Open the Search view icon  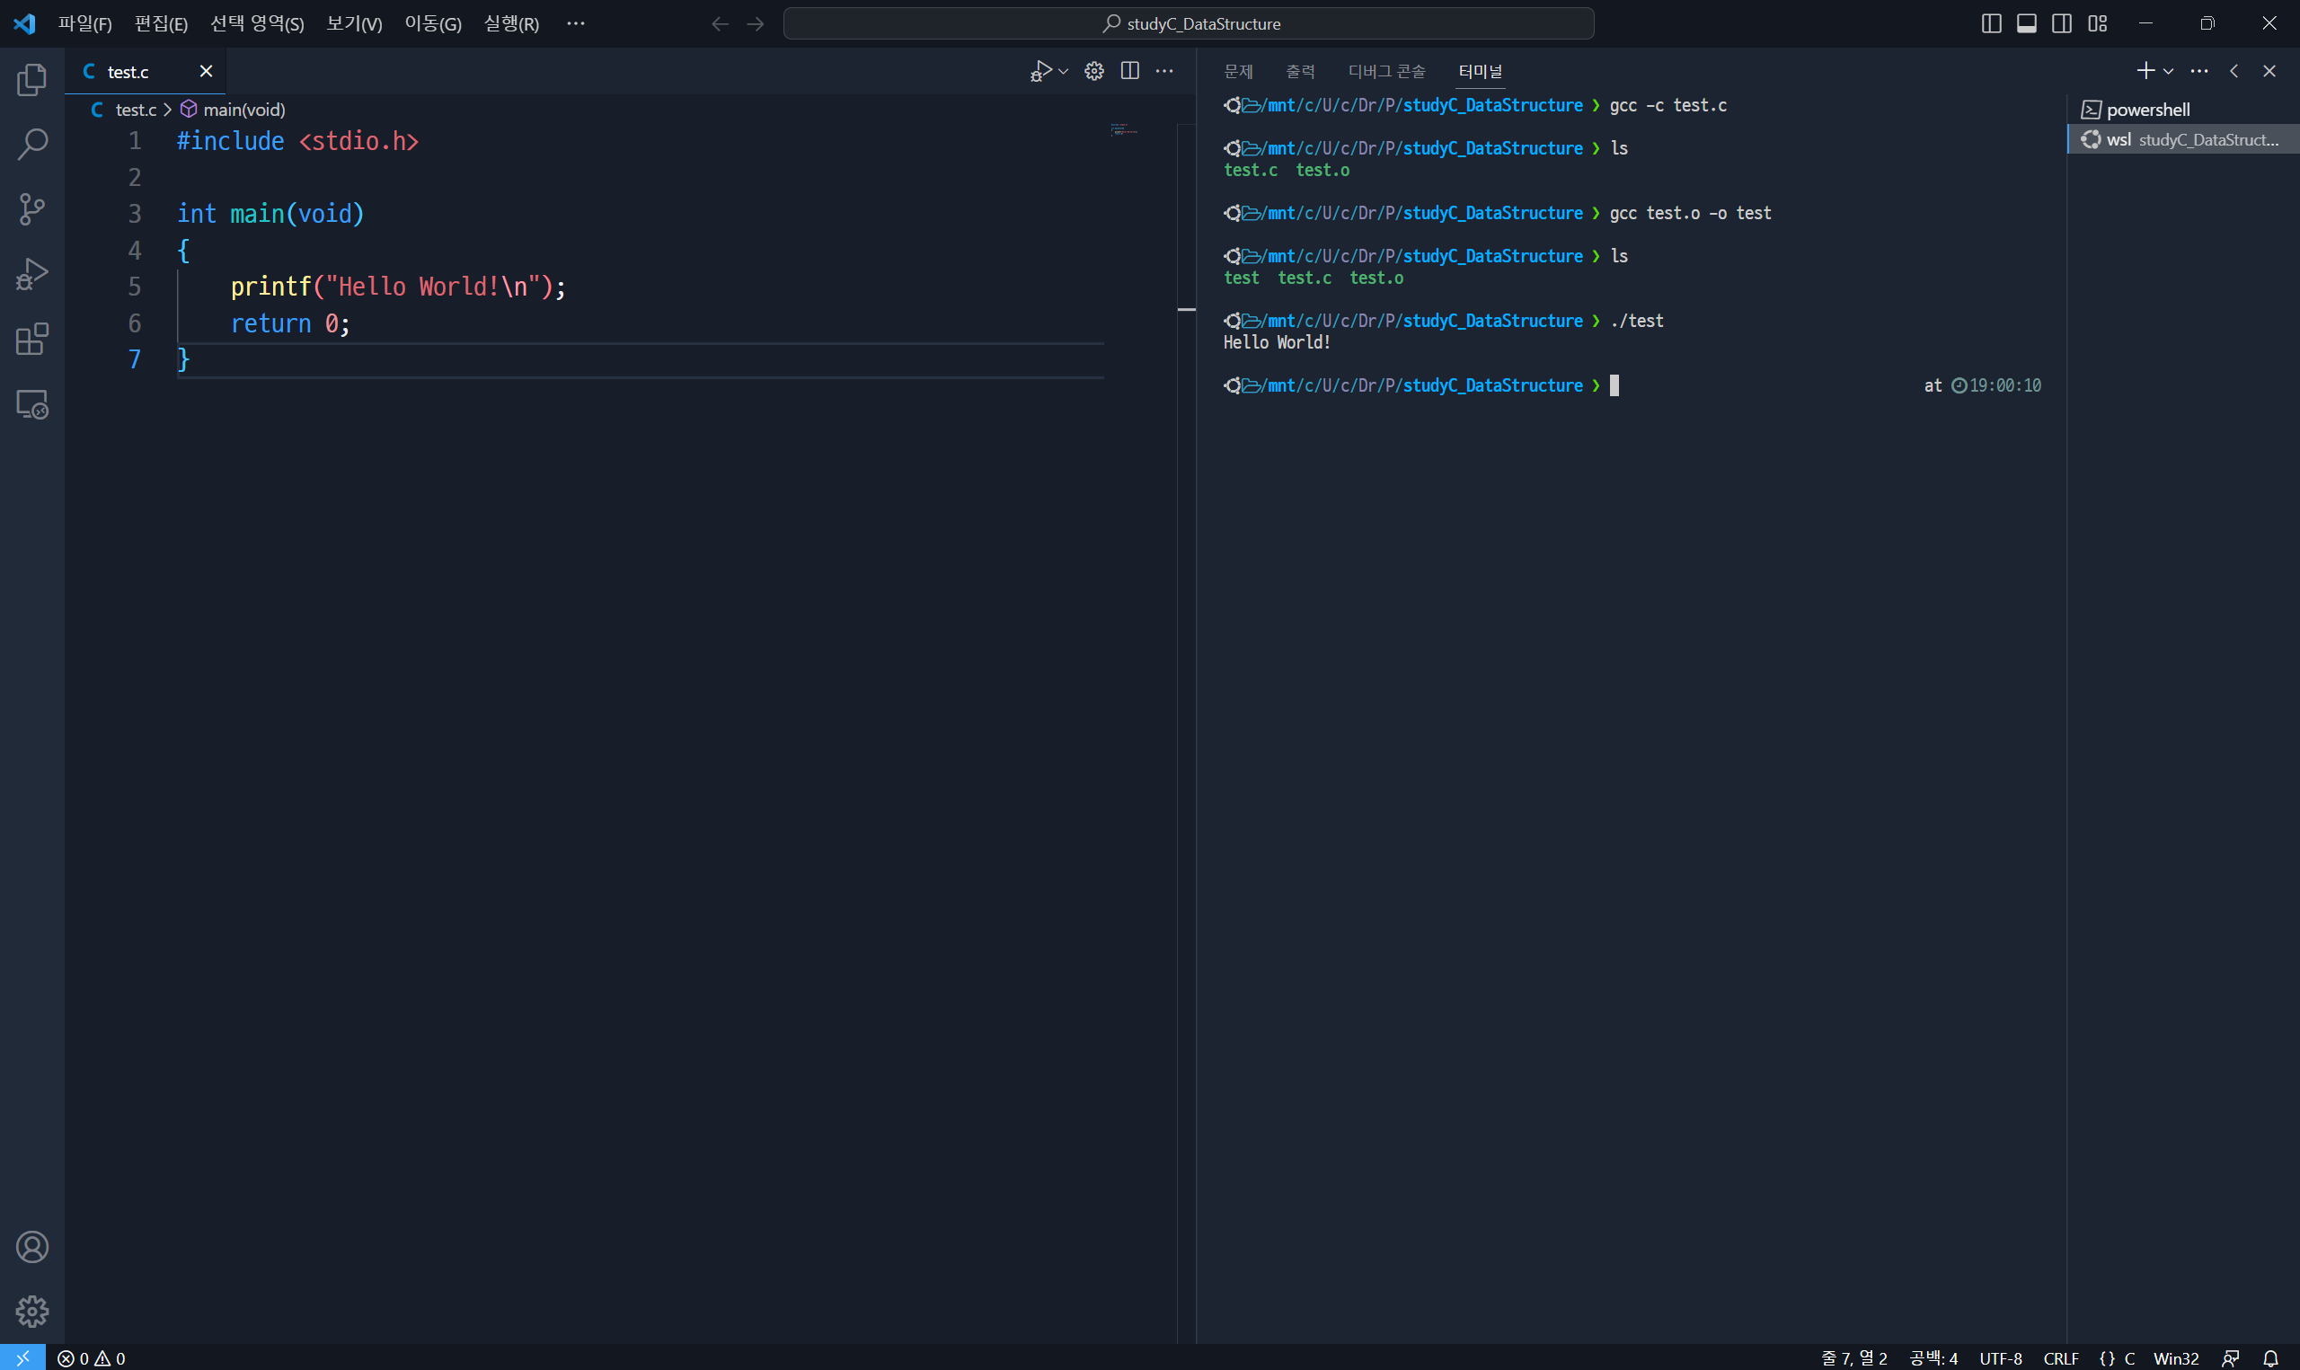coord(31,144)
